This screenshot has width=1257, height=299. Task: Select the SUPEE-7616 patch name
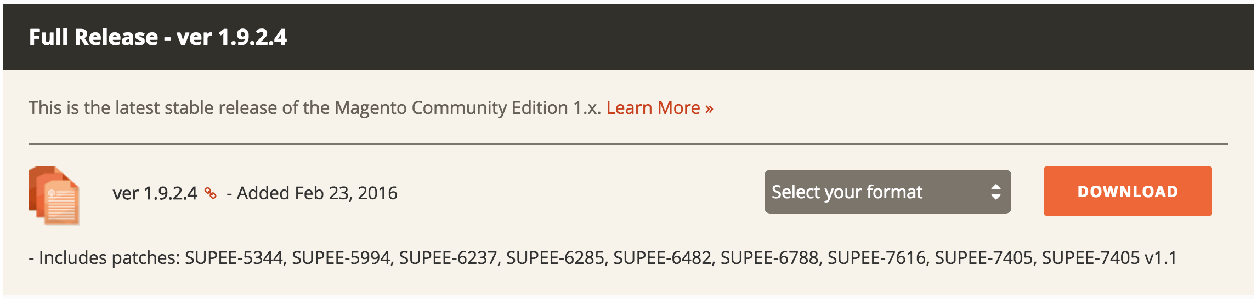877,258
